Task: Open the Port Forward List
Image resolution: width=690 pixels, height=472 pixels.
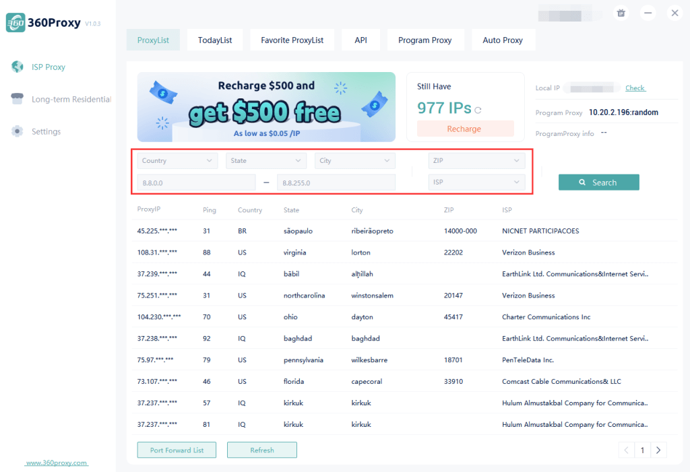Action: pos(177,450)
